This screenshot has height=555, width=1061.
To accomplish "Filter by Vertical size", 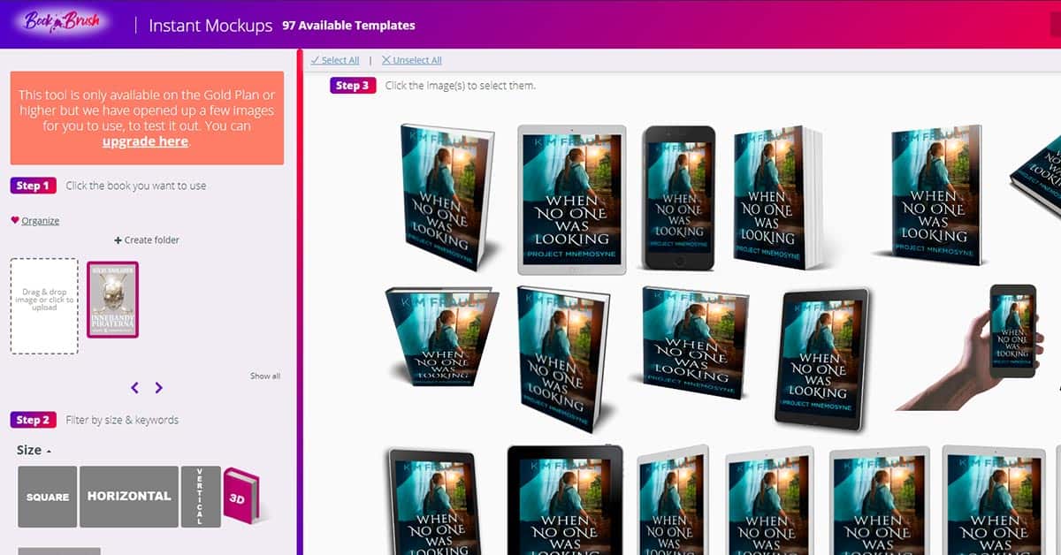I will click(x=201, y=497).
